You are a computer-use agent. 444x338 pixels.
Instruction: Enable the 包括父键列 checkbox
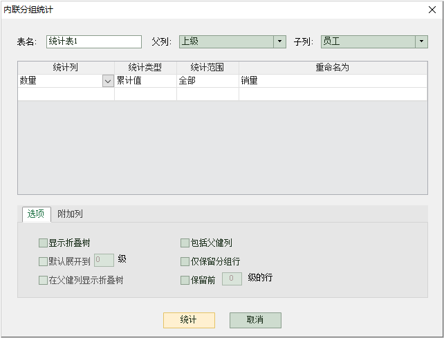pos(185,243)
